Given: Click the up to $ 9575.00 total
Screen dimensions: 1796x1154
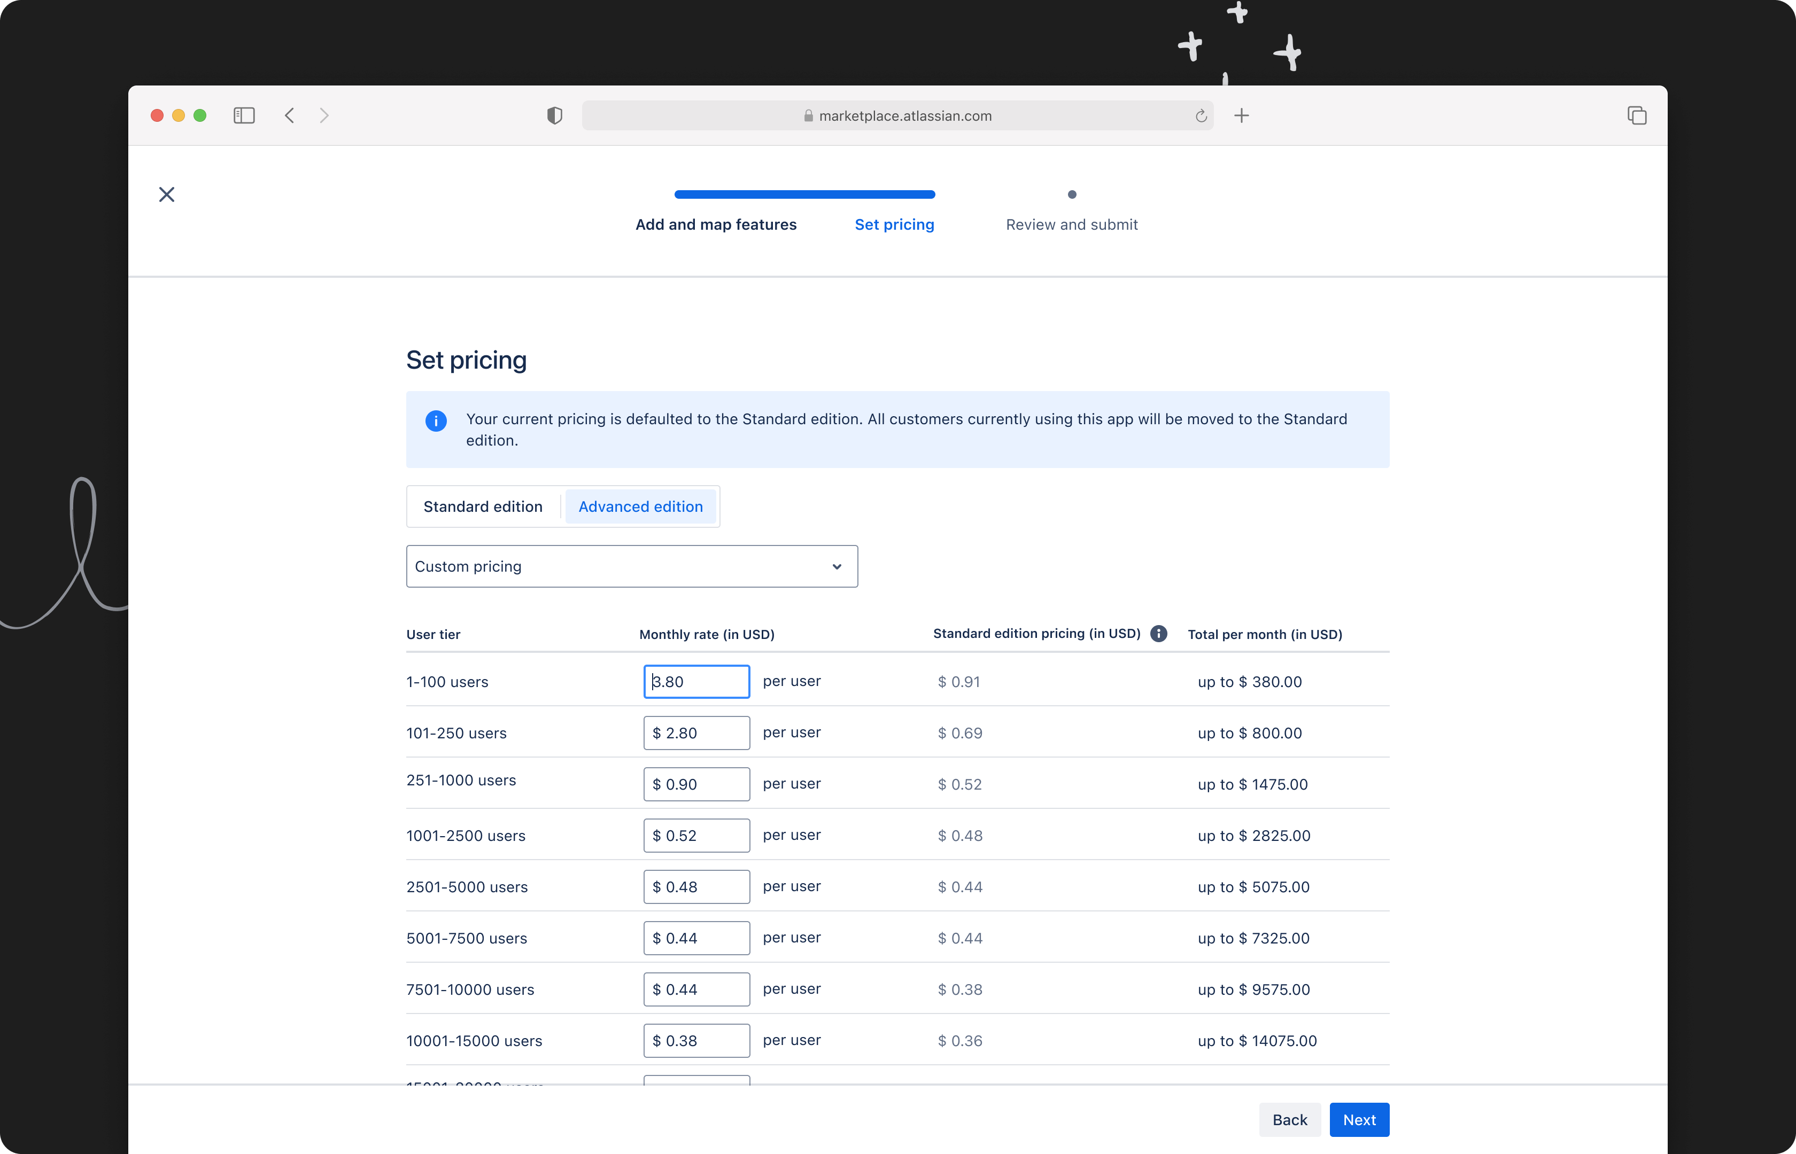Looking at the screenshot, I should coord(1254,990).
